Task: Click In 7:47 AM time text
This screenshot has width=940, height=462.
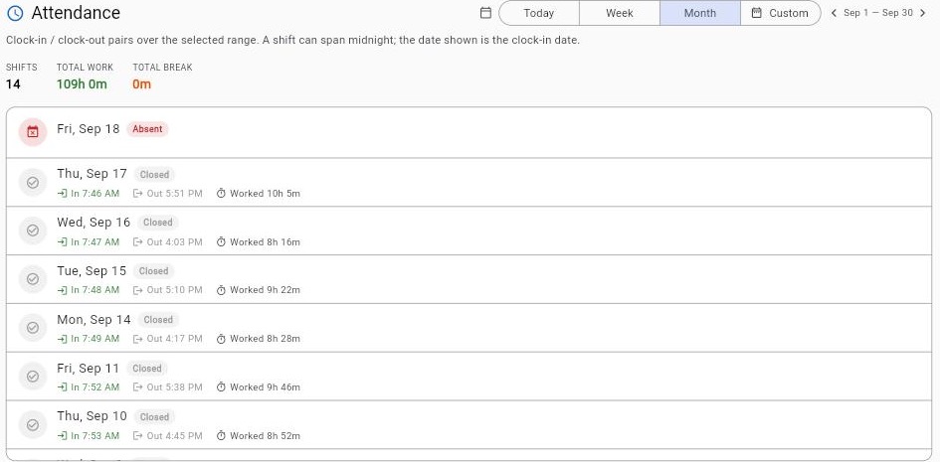Action: [94, 241]
